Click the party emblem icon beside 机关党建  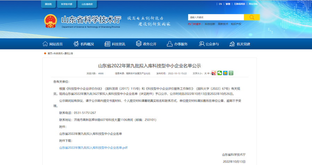coord(232,44)
